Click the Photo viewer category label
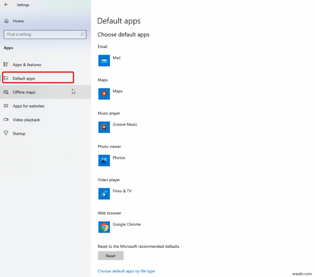This screenshot has height=277, width=315. point(109,147)
